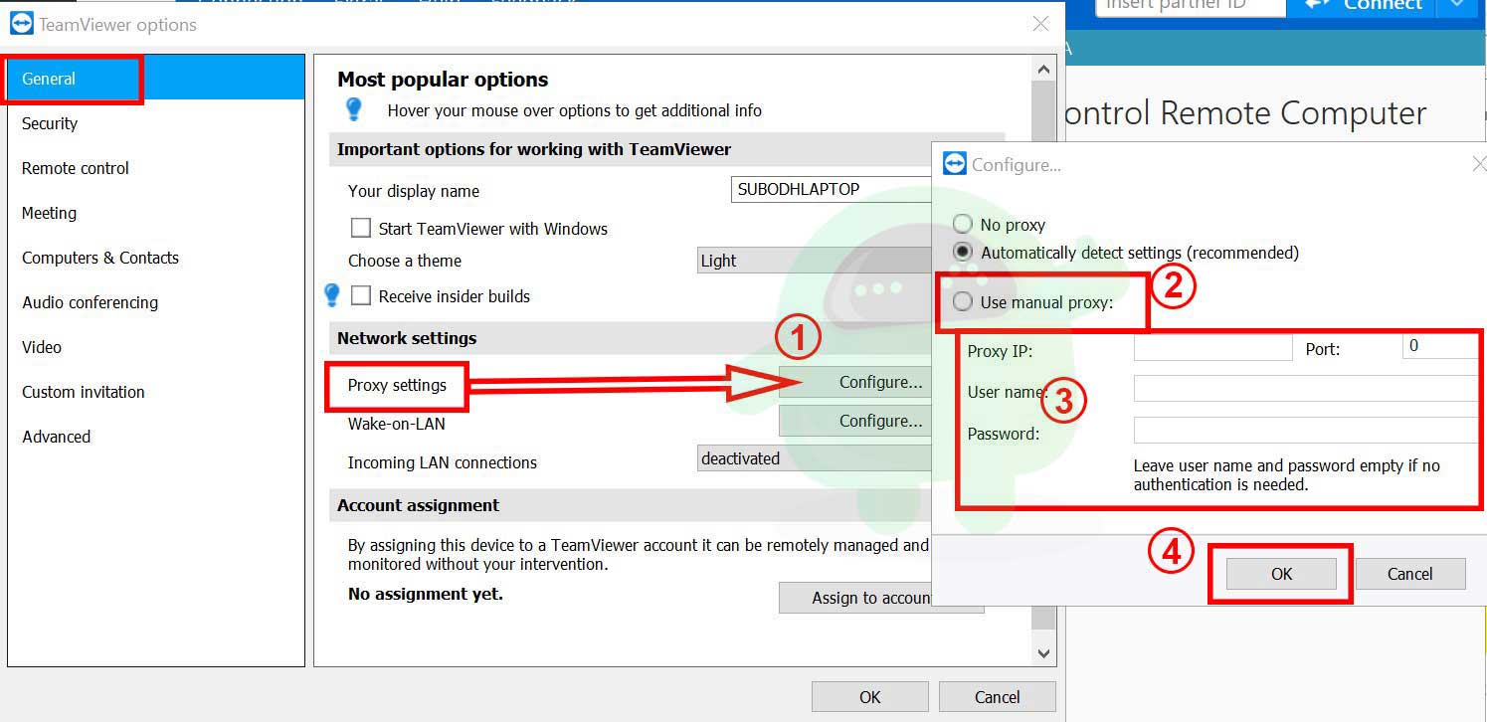Viewport: 1487px width, 722px height.
Task: Click the proxy Port number field
Action: [x=1440, y=346]
